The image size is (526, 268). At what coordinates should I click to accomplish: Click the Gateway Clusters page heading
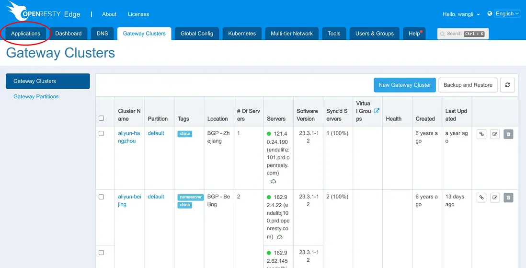point(60,53)
